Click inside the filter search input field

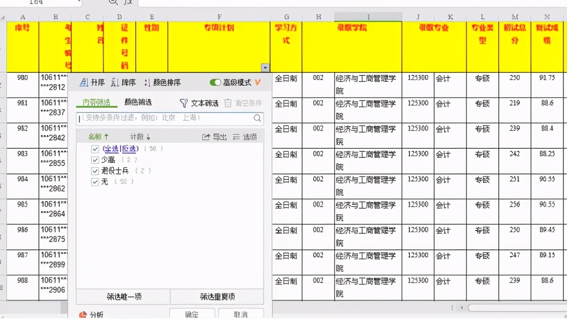[164, 118]
